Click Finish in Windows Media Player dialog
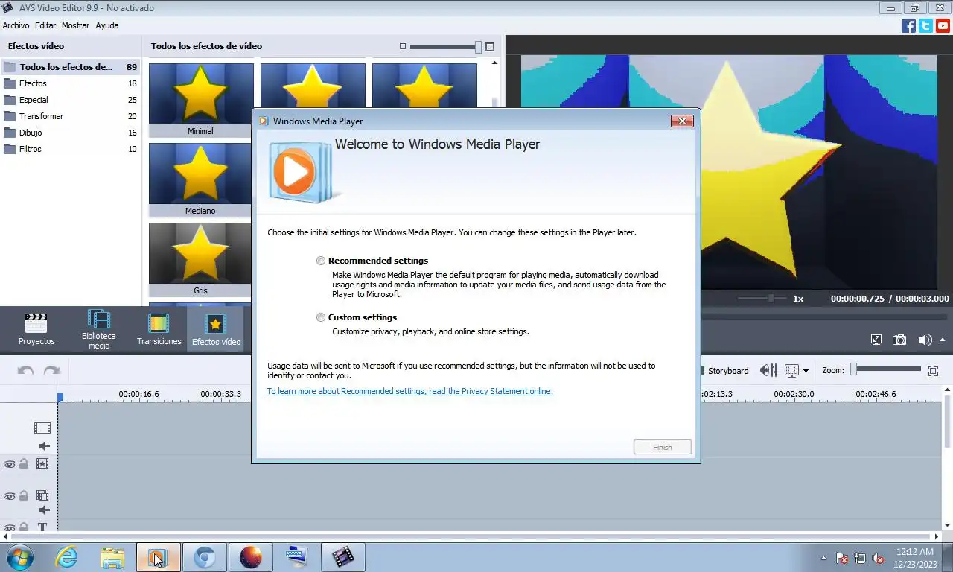The width and height of the screenshot is (953, 572). 663,448
